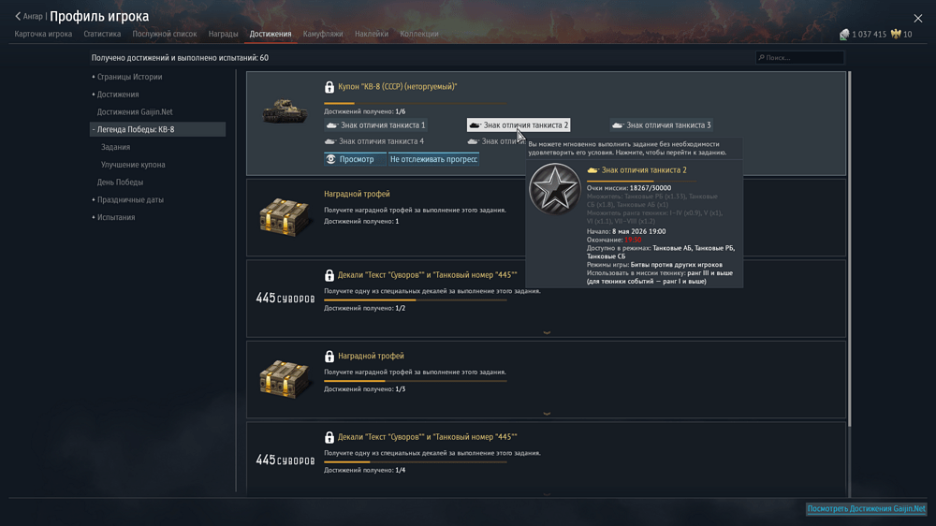The image size is (936, 526).
Task: Select Знак отличия танкиста 2 button
Action: (x=519, y=125)
